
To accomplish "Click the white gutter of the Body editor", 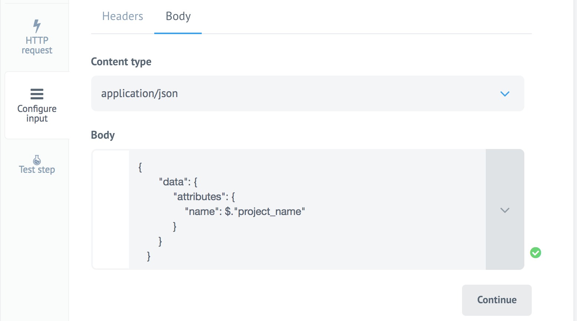I will pyautogui.click(x=111, y=209).
